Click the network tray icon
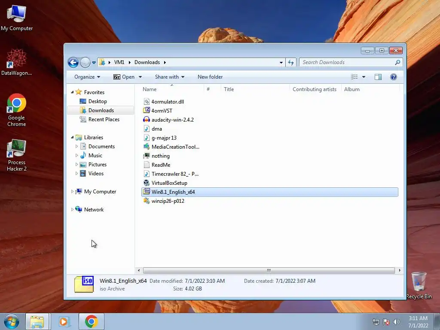The height and width of the screenshot is (330, 440). pyautogui.click(x=376, y=322)
